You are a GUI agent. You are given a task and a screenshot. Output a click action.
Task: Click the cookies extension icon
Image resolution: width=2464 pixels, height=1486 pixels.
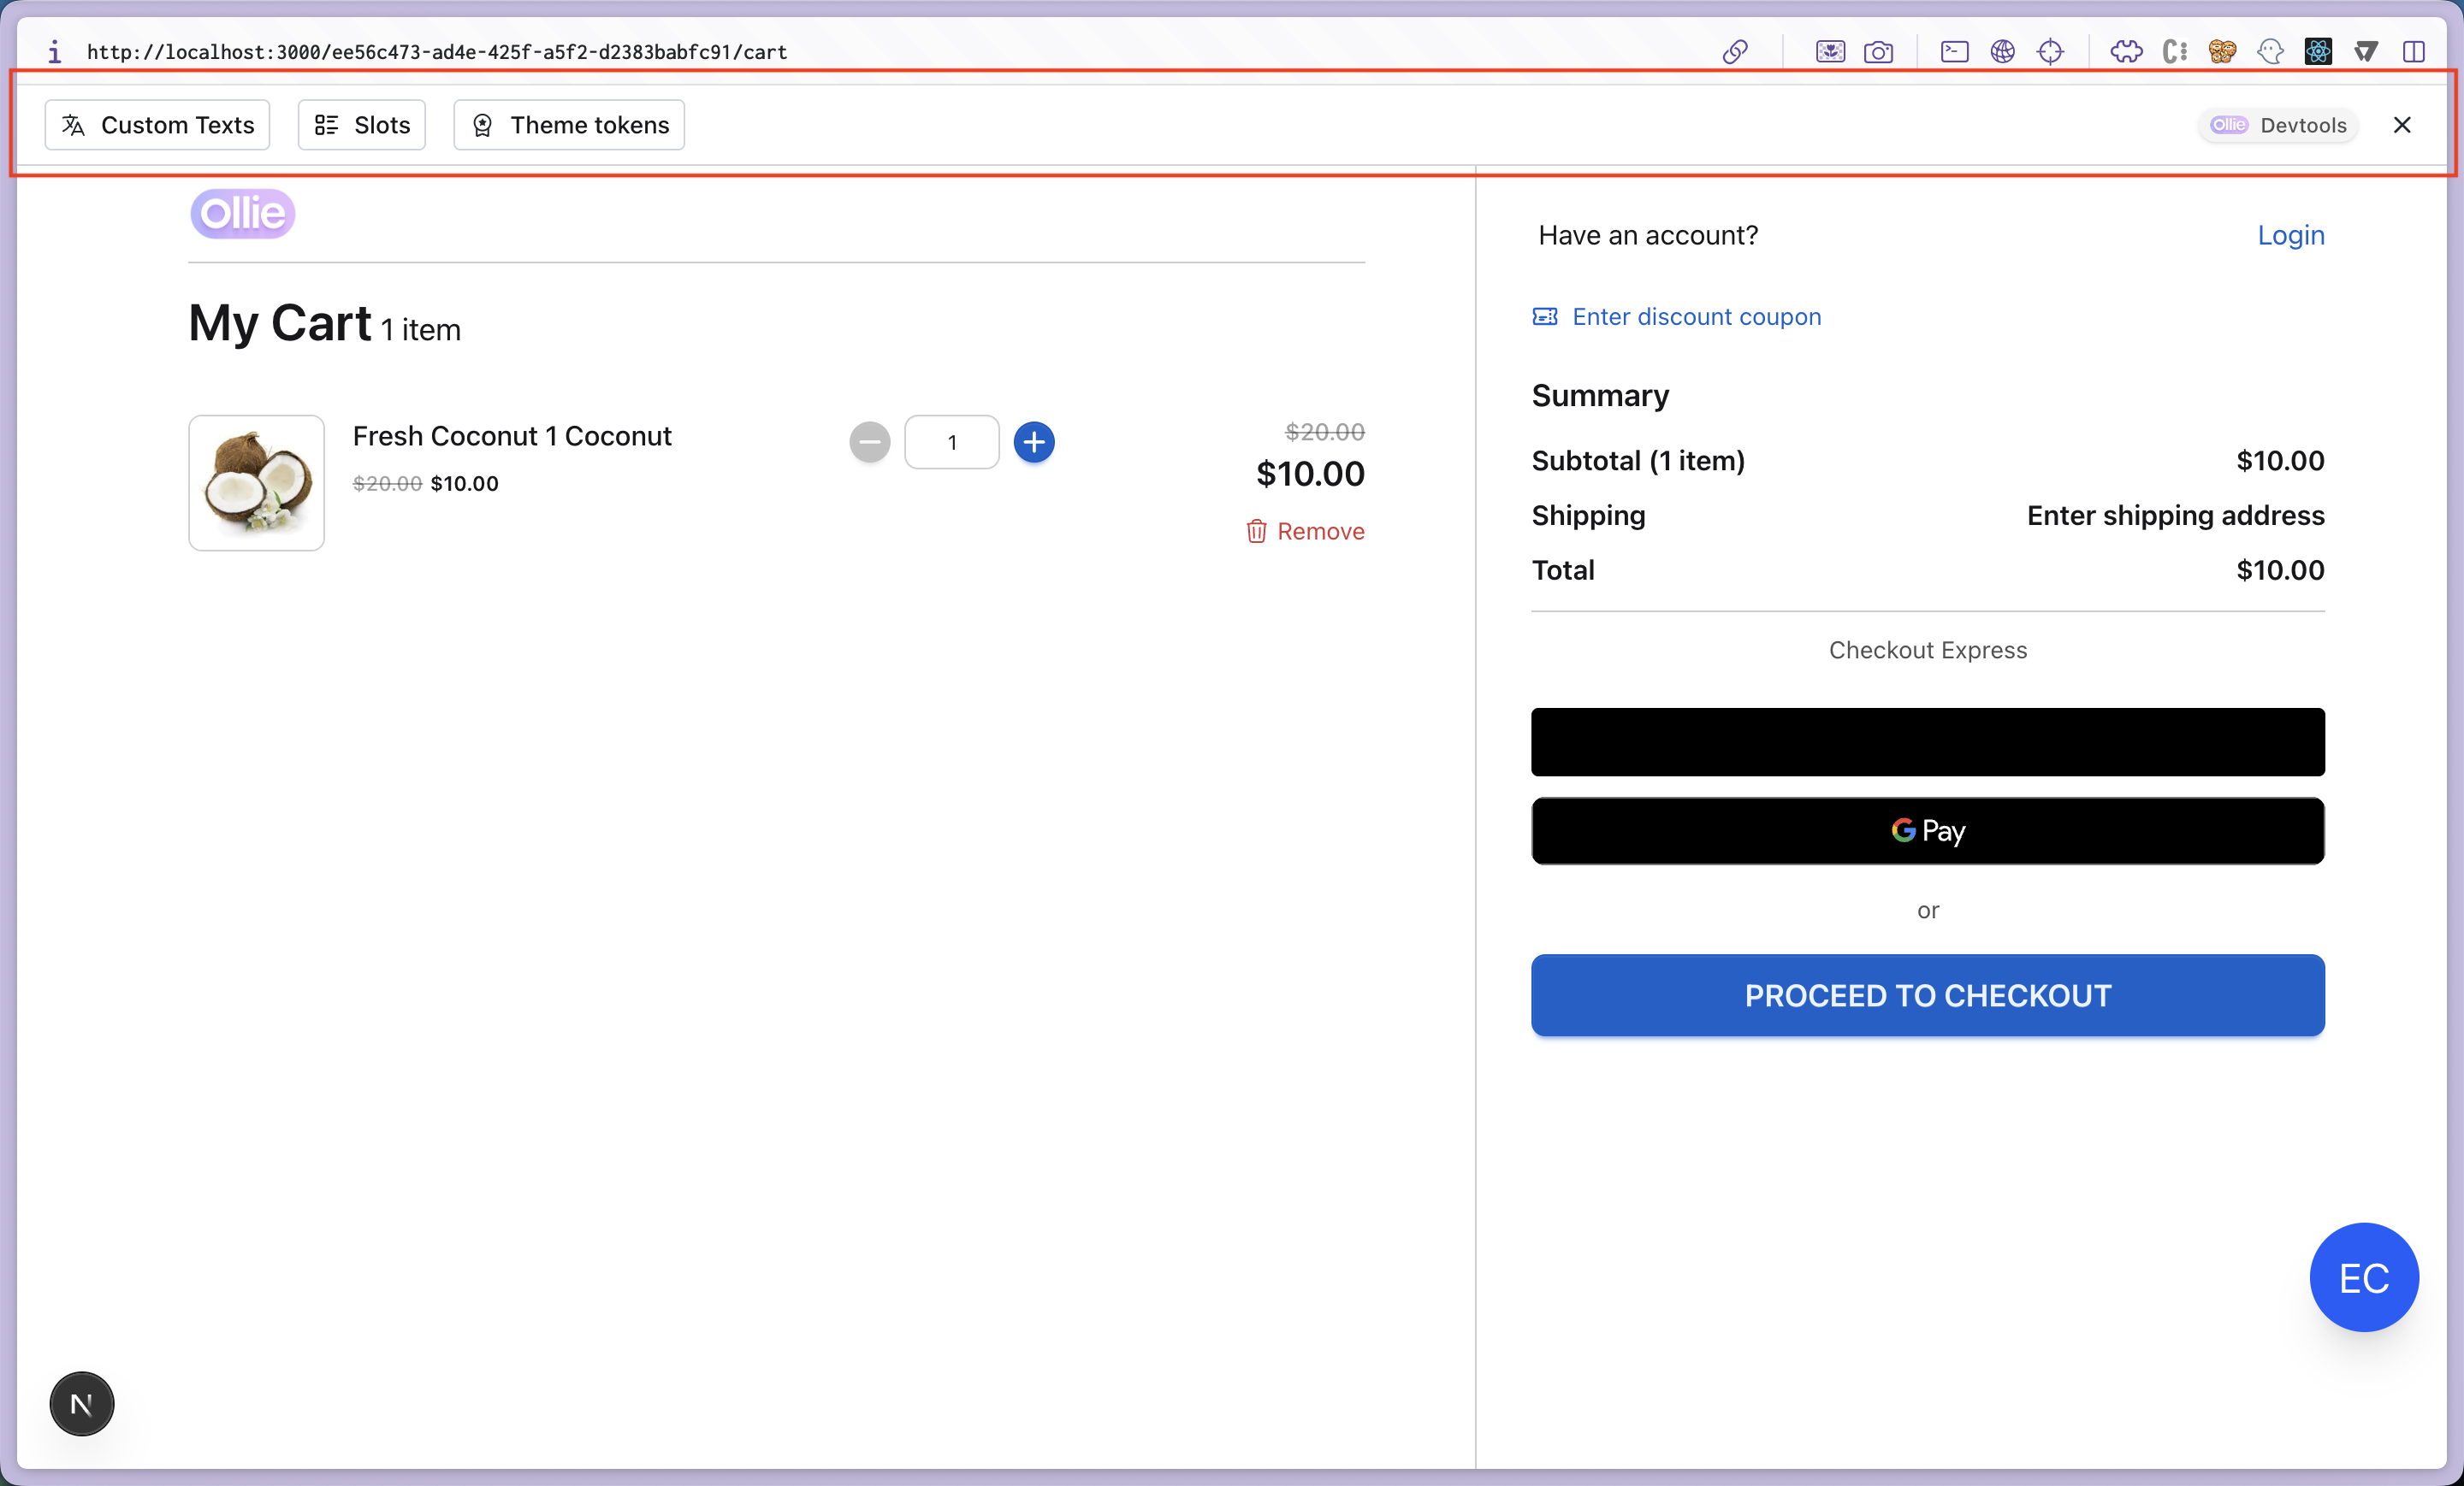[x=2222, y=52]
